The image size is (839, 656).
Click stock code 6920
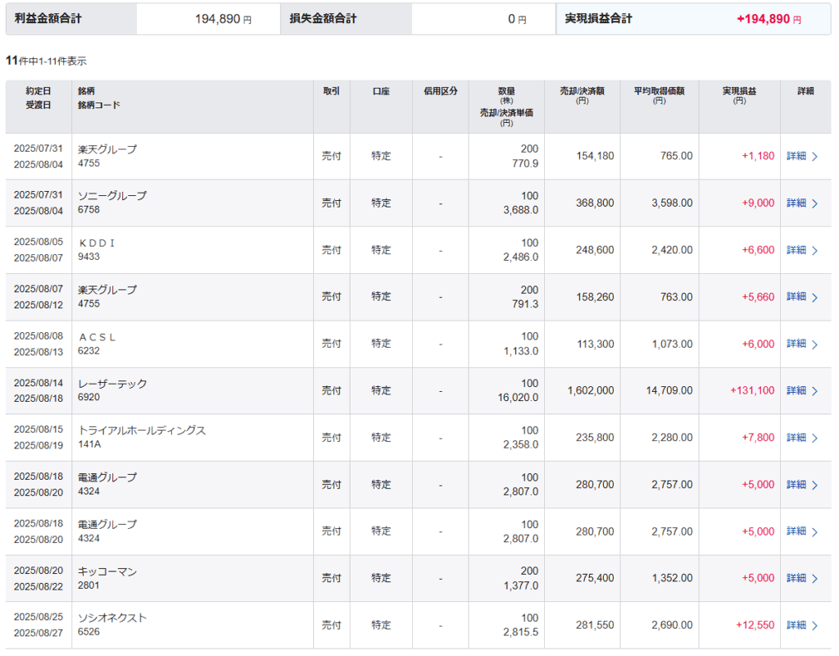pyautogui.click(x=88, y=398)
